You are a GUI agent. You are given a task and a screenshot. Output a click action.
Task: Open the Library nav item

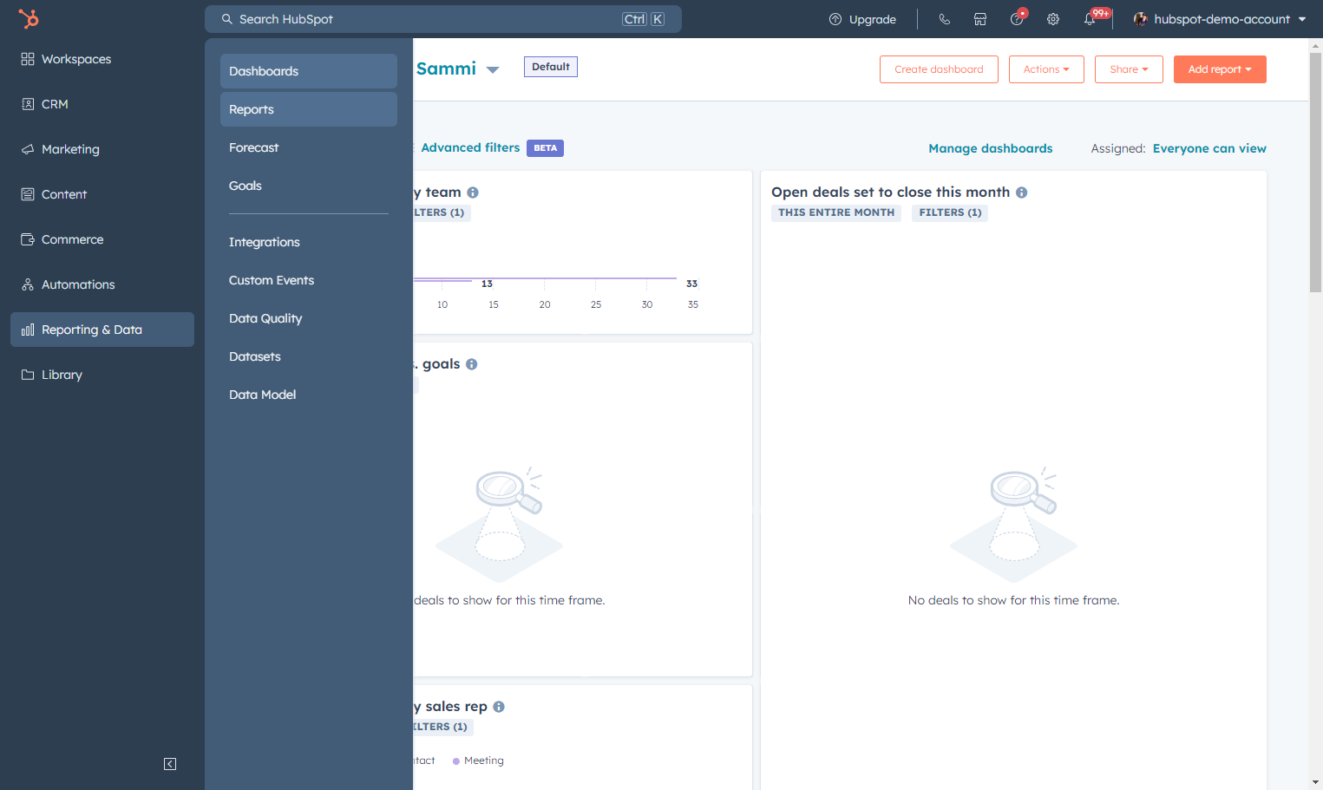tap(102, 375)
